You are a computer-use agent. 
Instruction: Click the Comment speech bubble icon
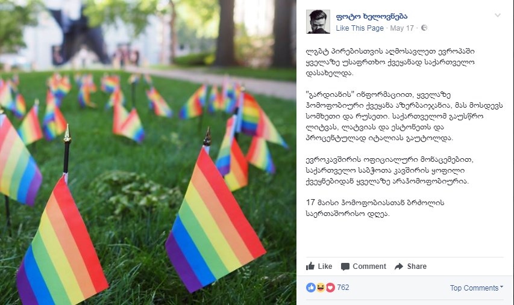345,266
